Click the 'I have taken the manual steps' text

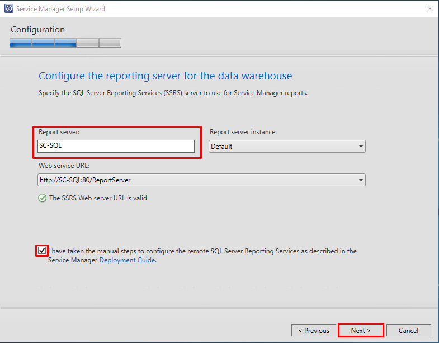coord(202,256)
